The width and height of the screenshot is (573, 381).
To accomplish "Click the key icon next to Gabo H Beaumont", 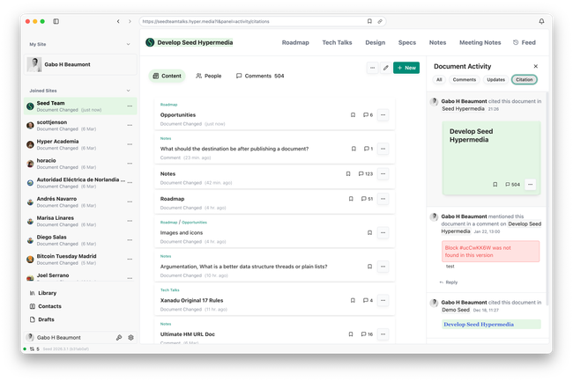I will pos(119,337).
